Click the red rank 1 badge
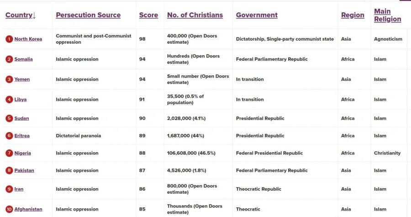Viewport: 411px width, 217px height. [9, 39]
